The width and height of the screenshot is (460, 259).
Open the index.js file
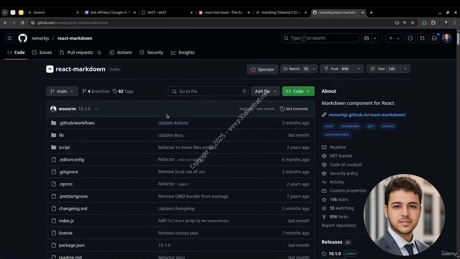click(x=66, y=221)
